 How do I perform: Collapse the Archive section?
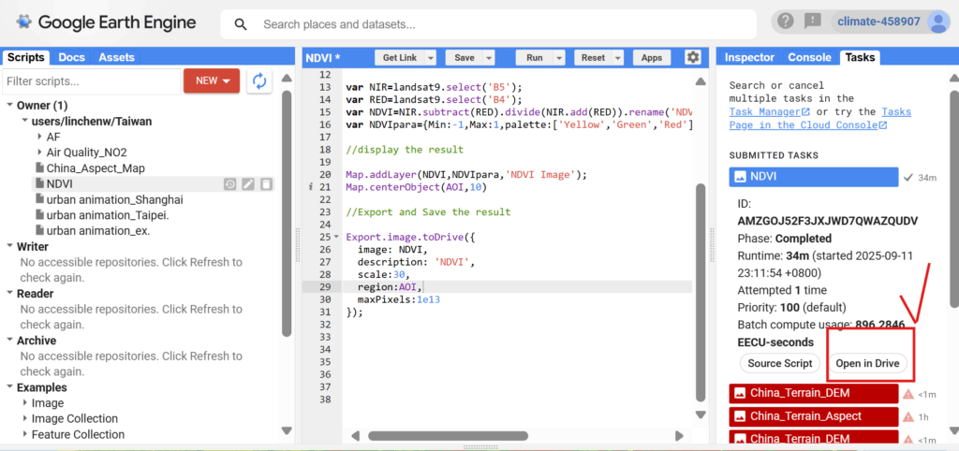(9, 341)
